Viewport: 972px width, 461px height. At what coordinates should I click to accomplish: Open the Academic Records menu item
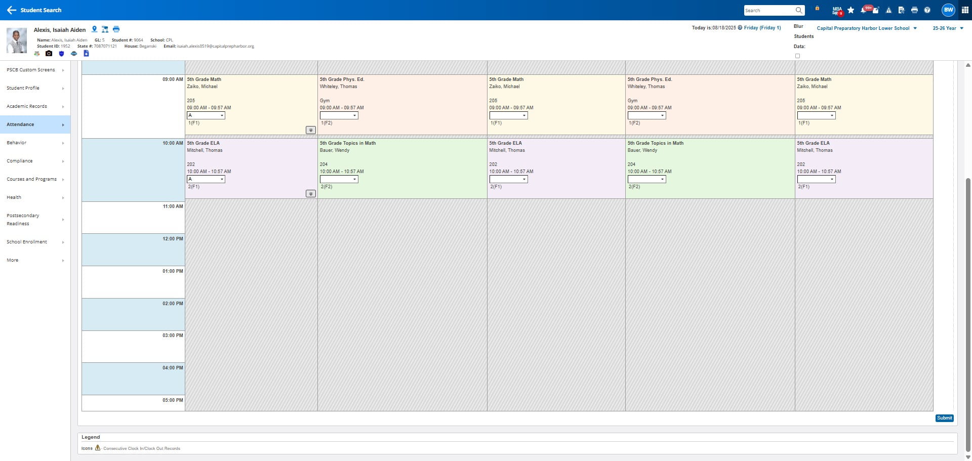(x=35, y=106)
